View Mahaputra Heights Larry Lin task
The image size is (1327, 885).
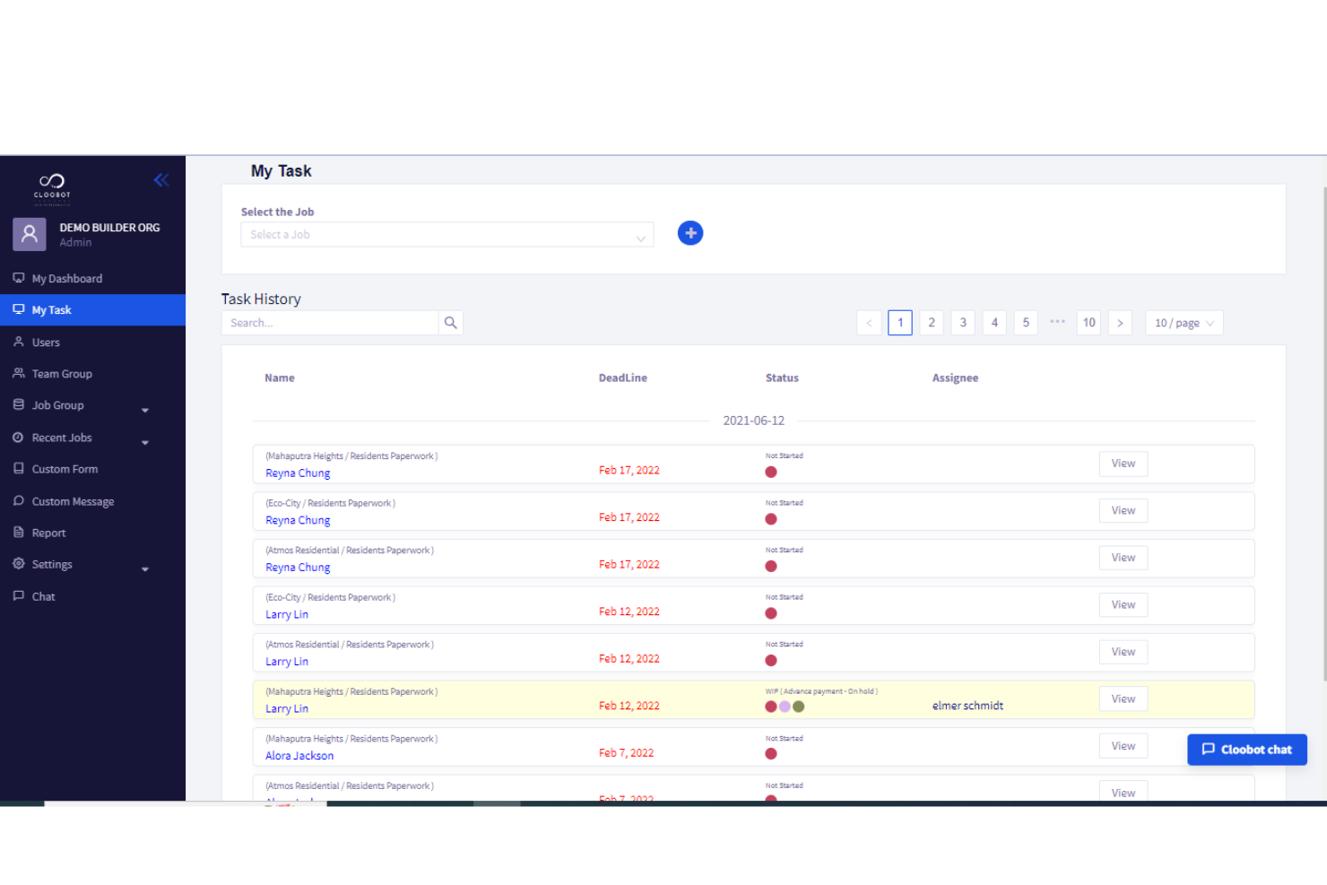[x=1123, y=699]
